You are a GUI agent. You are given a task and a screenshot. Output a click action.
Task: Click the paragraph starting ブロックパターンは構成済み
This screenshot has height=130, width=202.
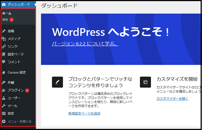(100, 100)
